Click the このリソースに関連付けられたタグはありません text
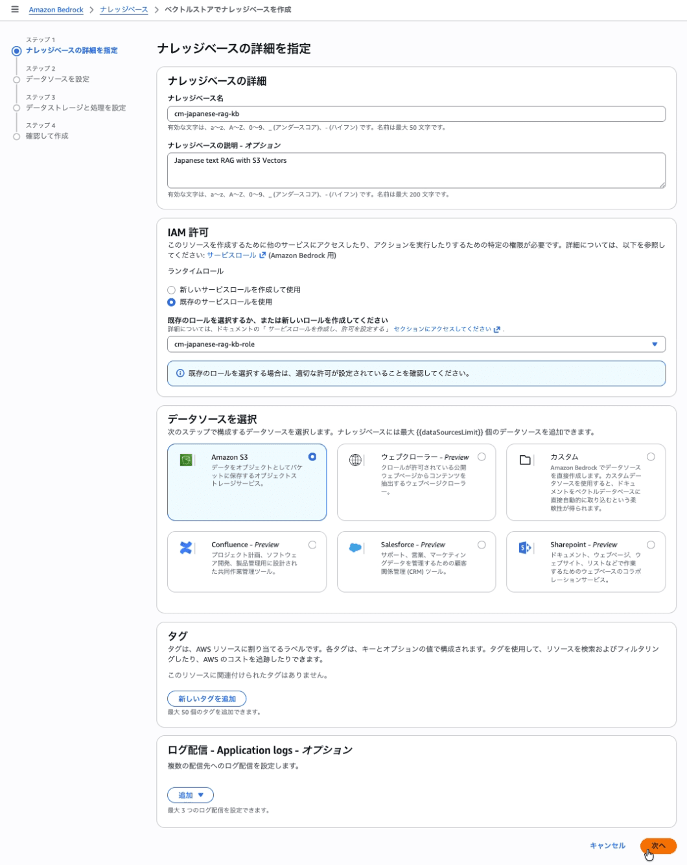687x865 pixels. pos(249,675)
